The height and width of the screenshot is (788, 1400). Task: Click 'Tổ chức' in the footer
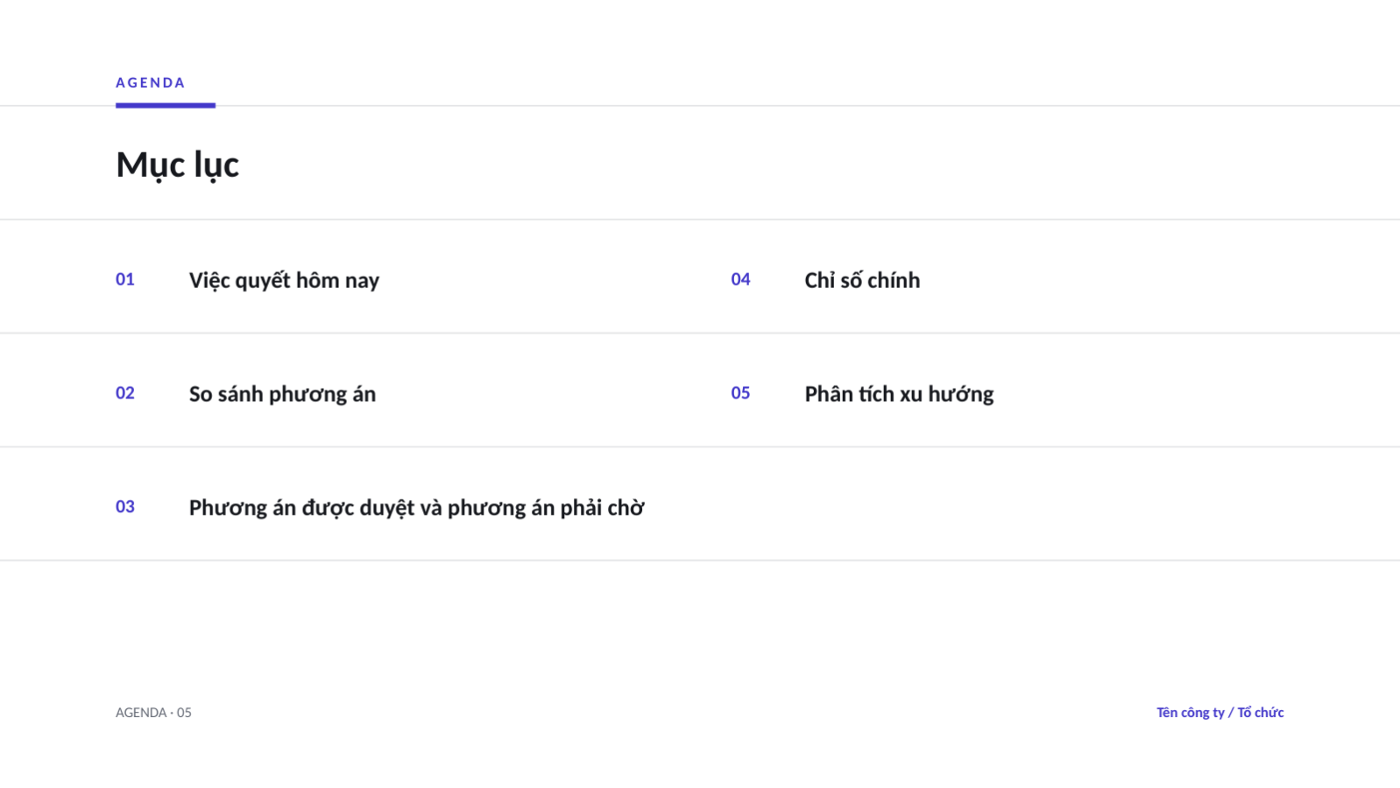(x=1261, y=713)
